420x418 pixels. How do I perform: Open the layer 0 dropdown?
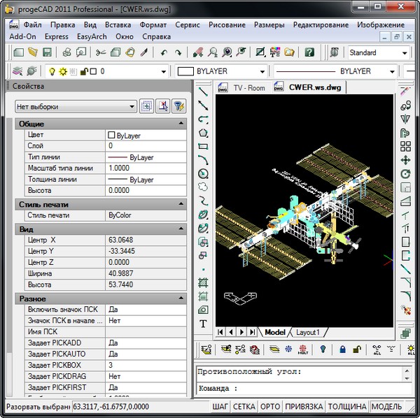point(163,72)
